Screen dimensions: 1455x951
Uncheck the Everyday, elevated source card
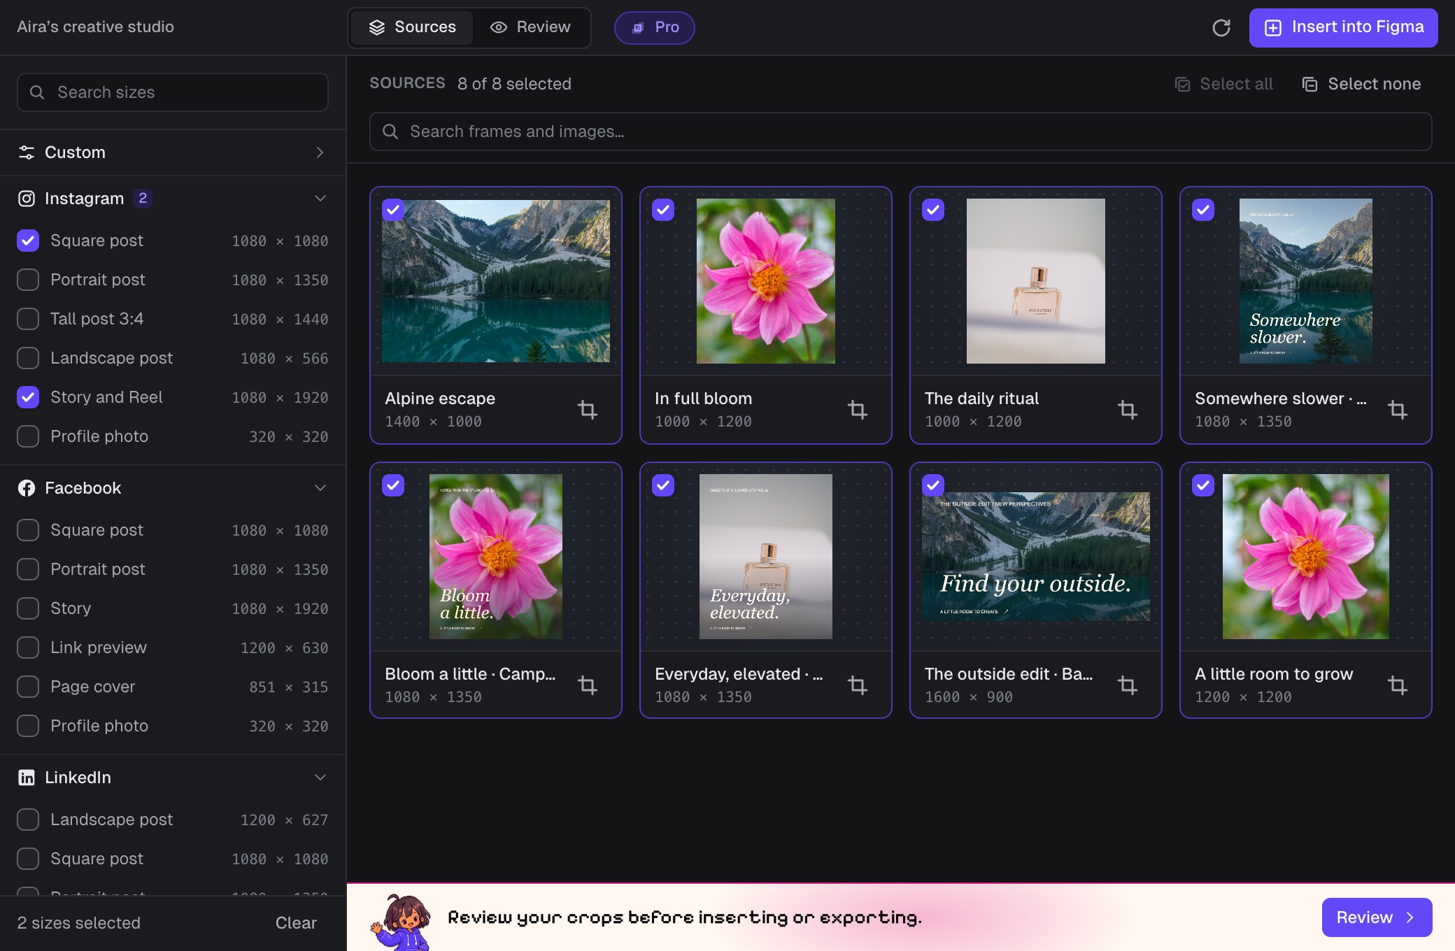(663, 485)
